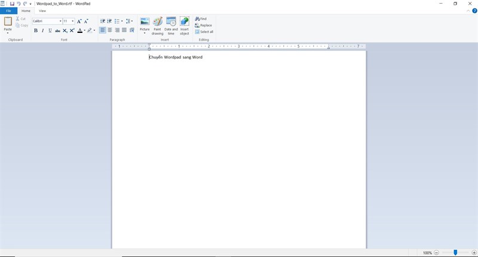This screenshot has width=478, height=257.
Task: Click the Increase indent icon
Action: (109, 21)
